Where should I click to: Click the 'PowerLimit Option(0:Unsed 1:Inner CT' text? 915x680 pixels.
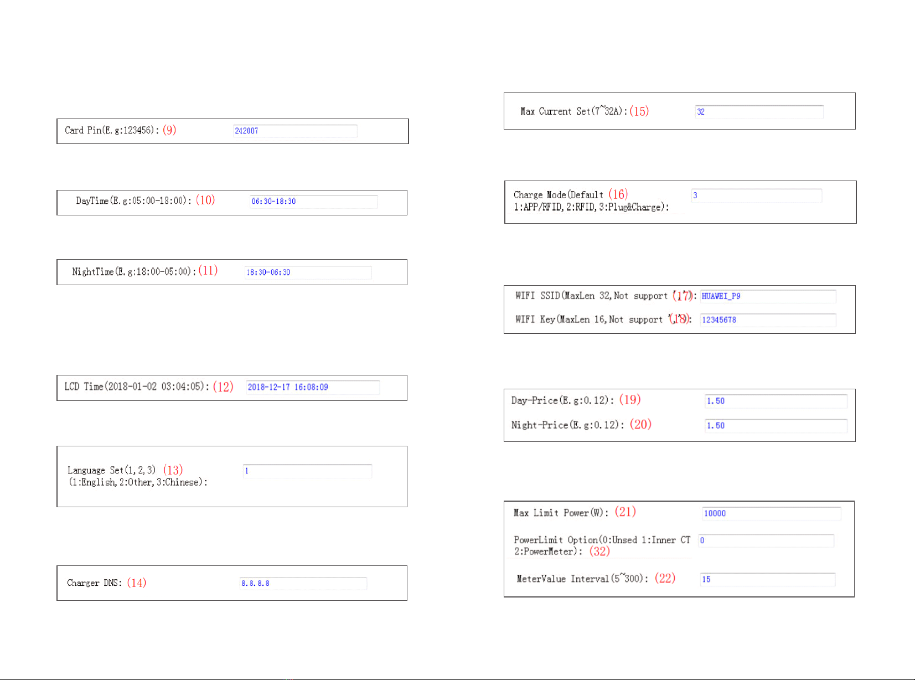(x=602, y=540)
